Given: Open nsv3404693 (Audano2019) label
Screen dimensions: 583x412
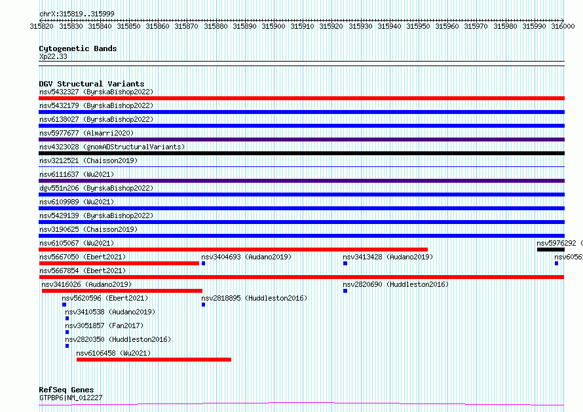Looking at the screenshot, I should click(246, 257).
